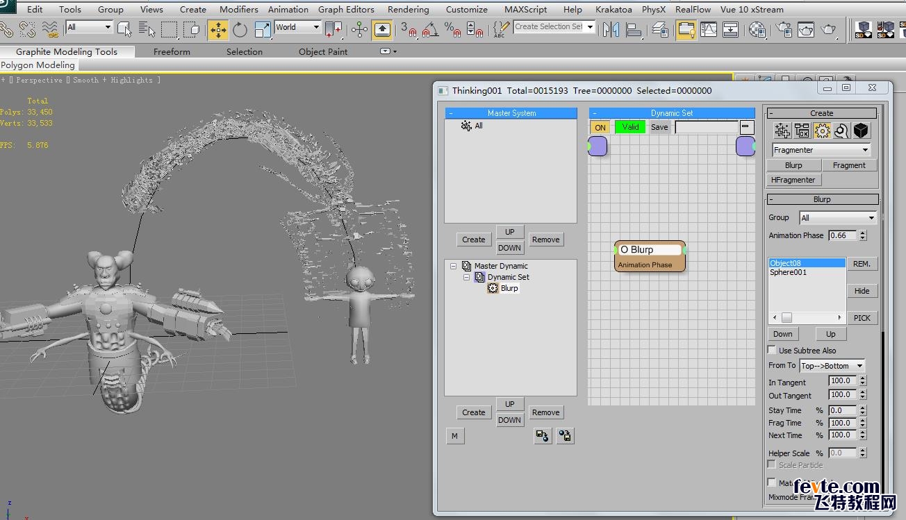Activate the Select and Scale tool
The width and height of the screenshot is (906, 520).
click(x=263, y=29)
